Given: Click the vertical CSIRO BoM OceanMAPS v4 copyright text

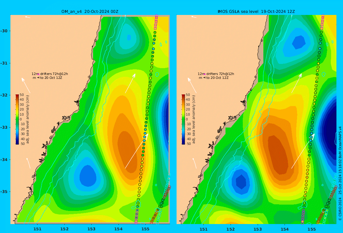Looking at the screenshot, I should coord(340,174).
